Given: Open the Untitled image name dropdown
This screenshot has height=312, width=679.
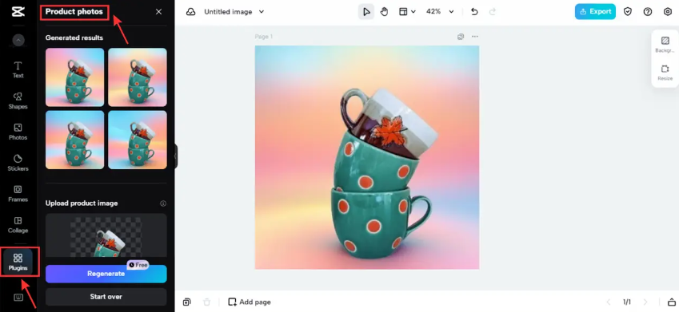Looking at the screenshot, I should pyautogui.click(x=234, y=12).
